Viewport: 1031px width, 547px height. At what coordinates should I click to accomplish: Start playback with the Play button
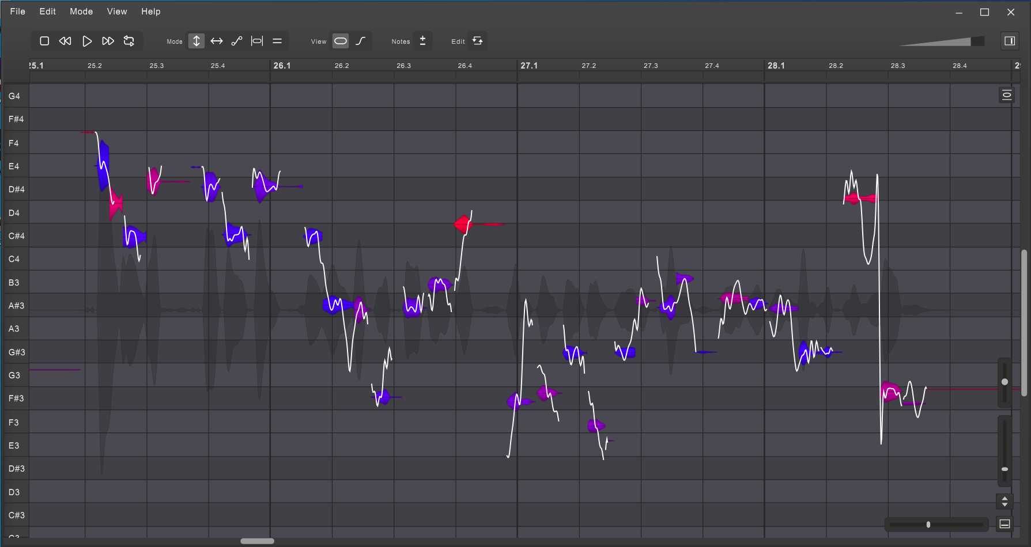click(x=86, y=41)
